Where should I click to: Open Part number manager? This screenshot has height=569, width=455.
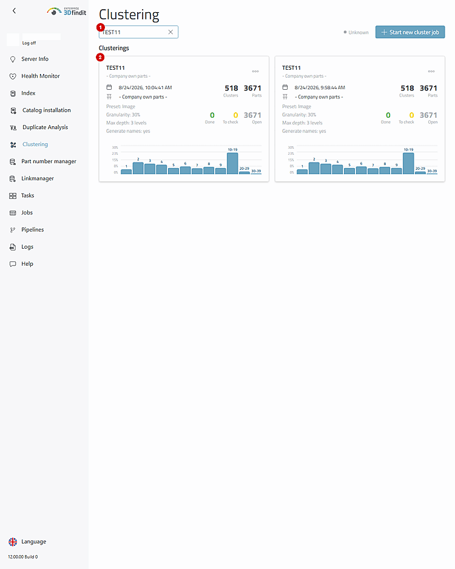pyautogui.click(x=49, y=161)
